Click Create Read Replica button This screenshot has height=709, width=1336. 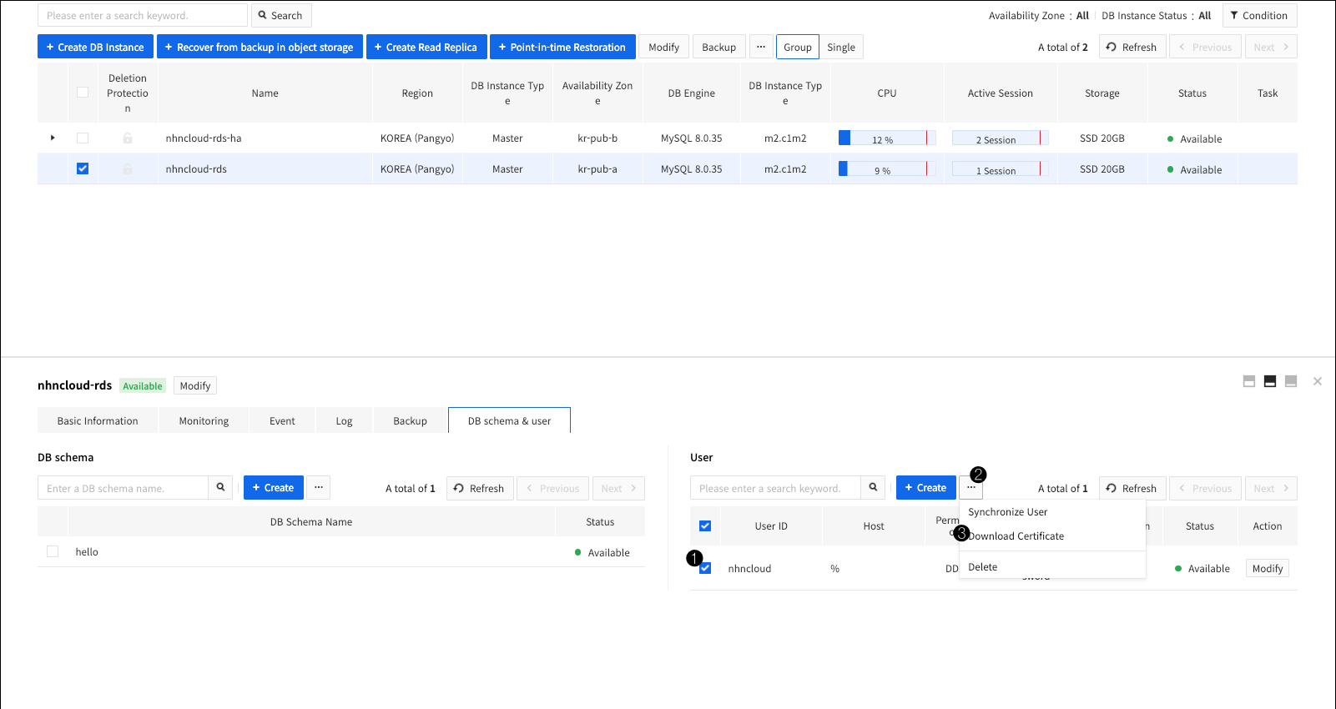[x=426, y=47]
